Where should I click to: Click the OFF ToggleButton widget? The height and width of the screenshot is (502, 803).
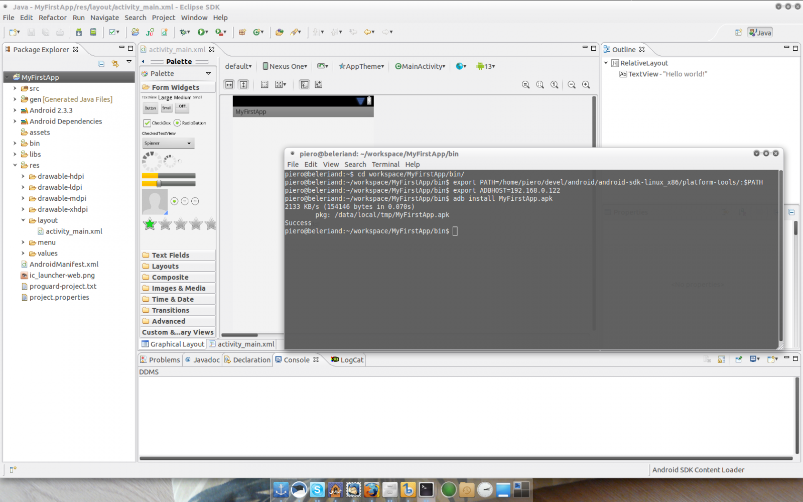(182, 107)
